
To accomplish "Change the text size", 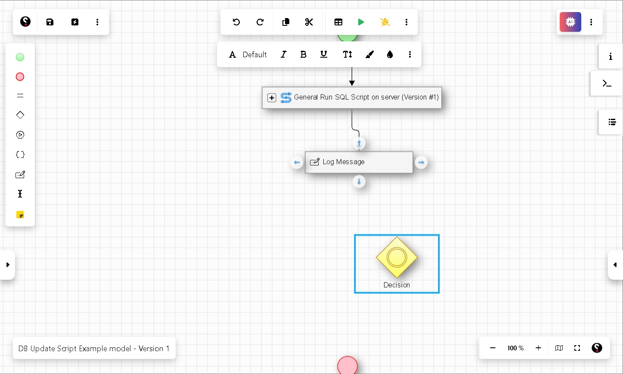I will (x=347, y=54).
